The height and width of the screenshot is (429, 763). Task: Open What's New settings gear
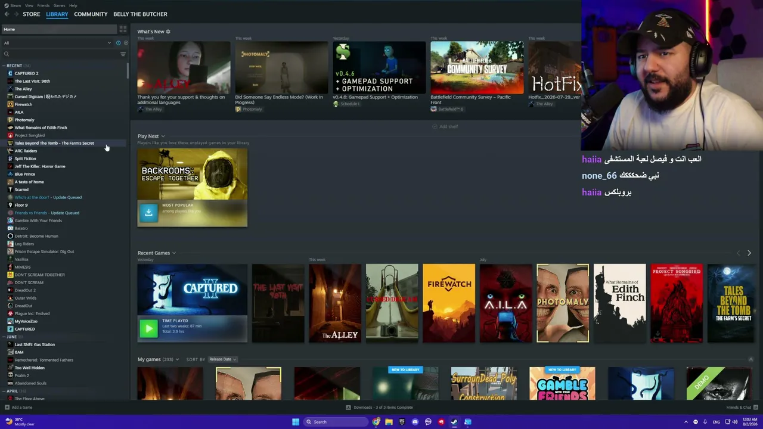168,32
